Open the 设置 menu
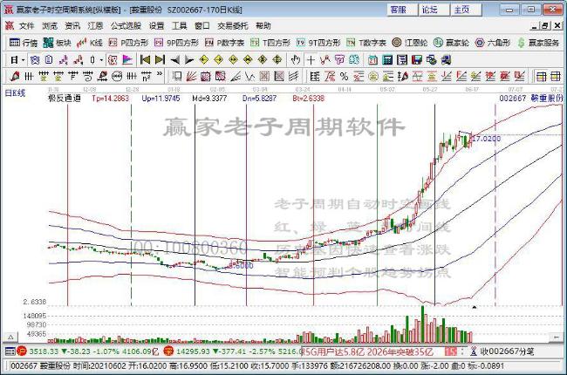This screenshot has height=375, width=567. point(156,25)
